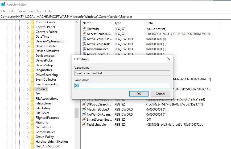Select the HelpAndSupport tree key
Screen dimensions: 231x149
(47, 146)
